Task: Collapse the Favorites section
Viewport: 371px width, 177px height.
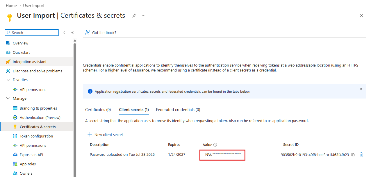Action: click(8, 80)
